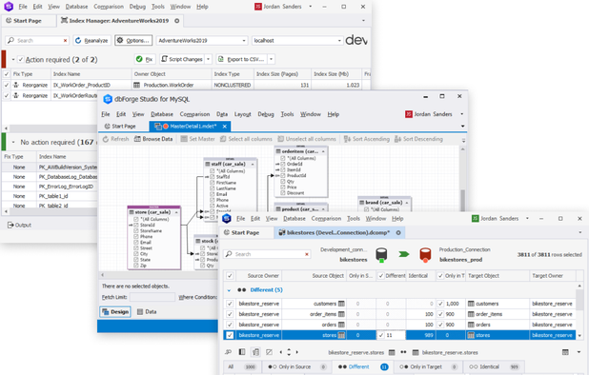The width and height of the screenshot is (589, 375).
Task: Open Script Changes dropdown arrow
Action: (209, 59)
